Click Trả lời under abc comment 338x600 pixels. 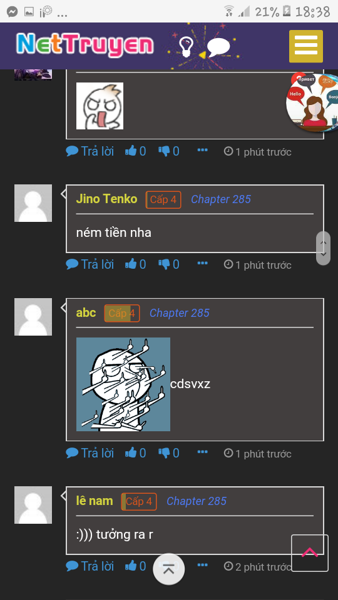[x=90, y=454]
